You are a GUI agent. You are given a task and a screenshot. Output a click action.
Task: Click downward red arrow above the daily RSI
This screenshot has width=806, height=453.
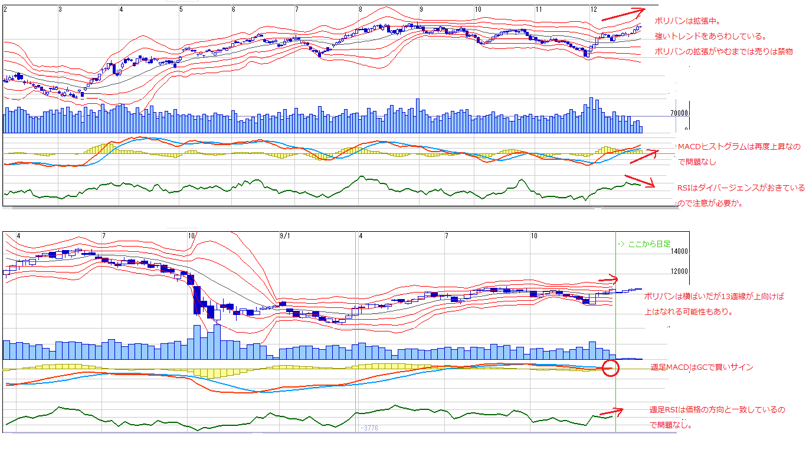[x=640, y=181]
